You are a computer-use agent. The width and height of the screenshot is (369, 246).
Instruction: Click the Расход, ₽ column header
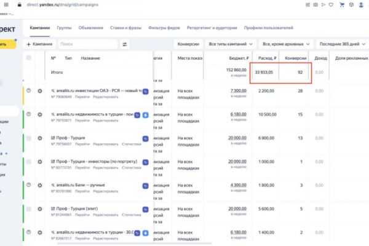(267, 58)
